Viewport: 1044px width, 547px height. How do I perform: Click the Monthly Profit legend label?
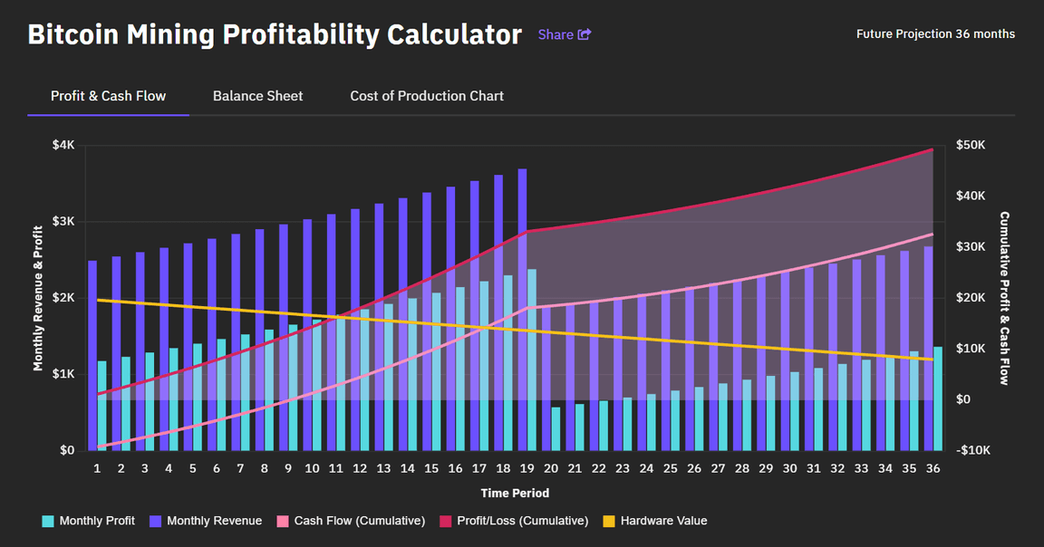click(x=97, y=521)
